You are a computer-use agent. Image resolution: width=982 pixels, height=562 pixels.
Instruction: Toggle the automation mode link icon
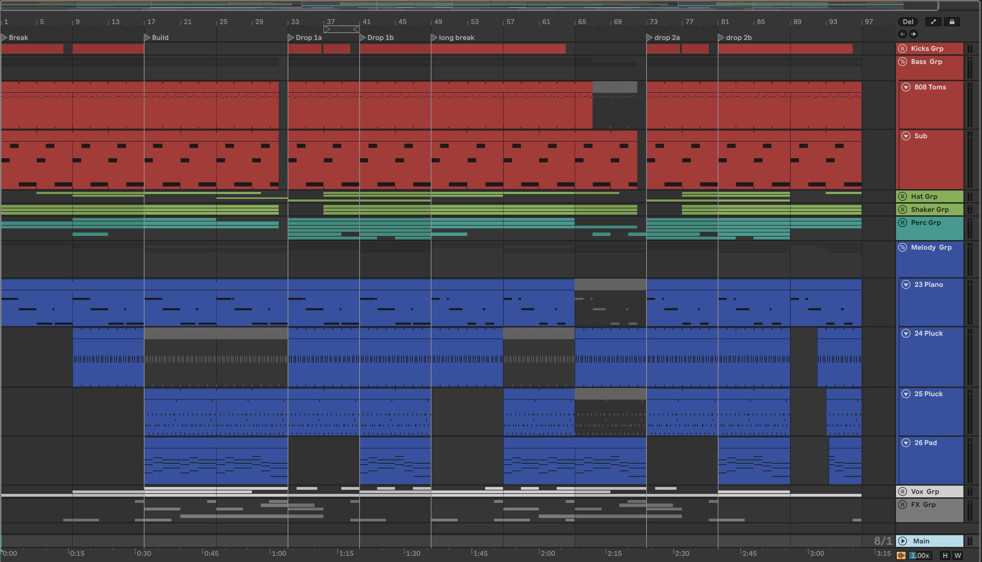click(x=933, y=22)
